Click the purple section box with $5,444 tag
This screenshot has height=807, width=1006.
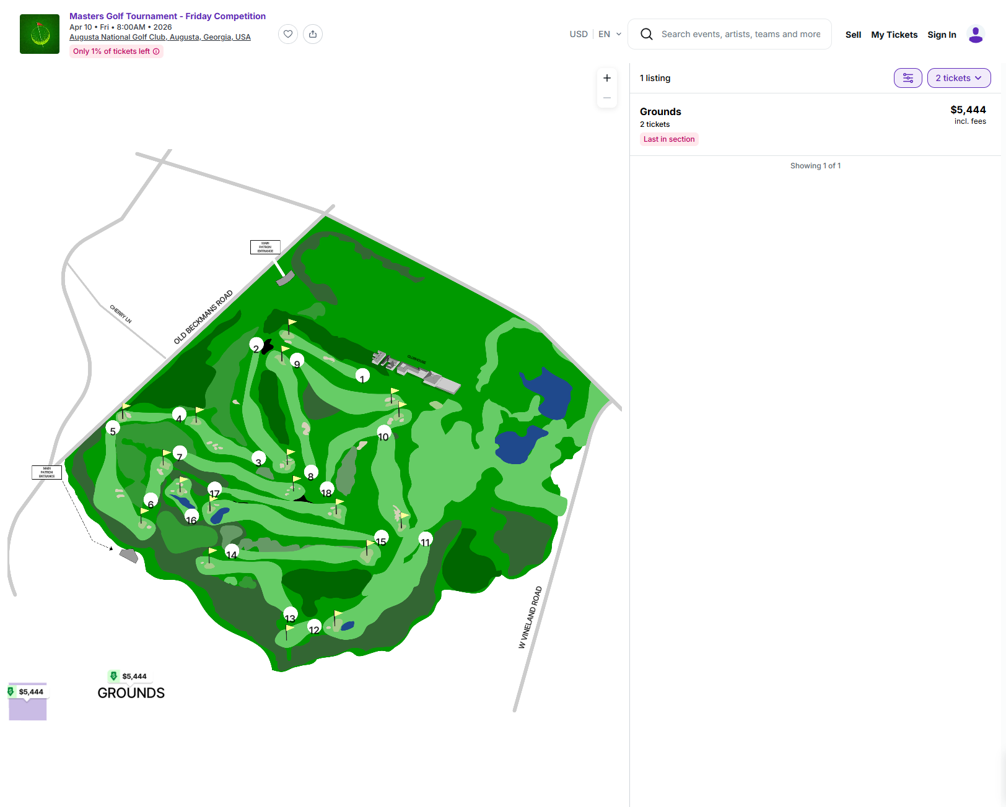point(28,702)
